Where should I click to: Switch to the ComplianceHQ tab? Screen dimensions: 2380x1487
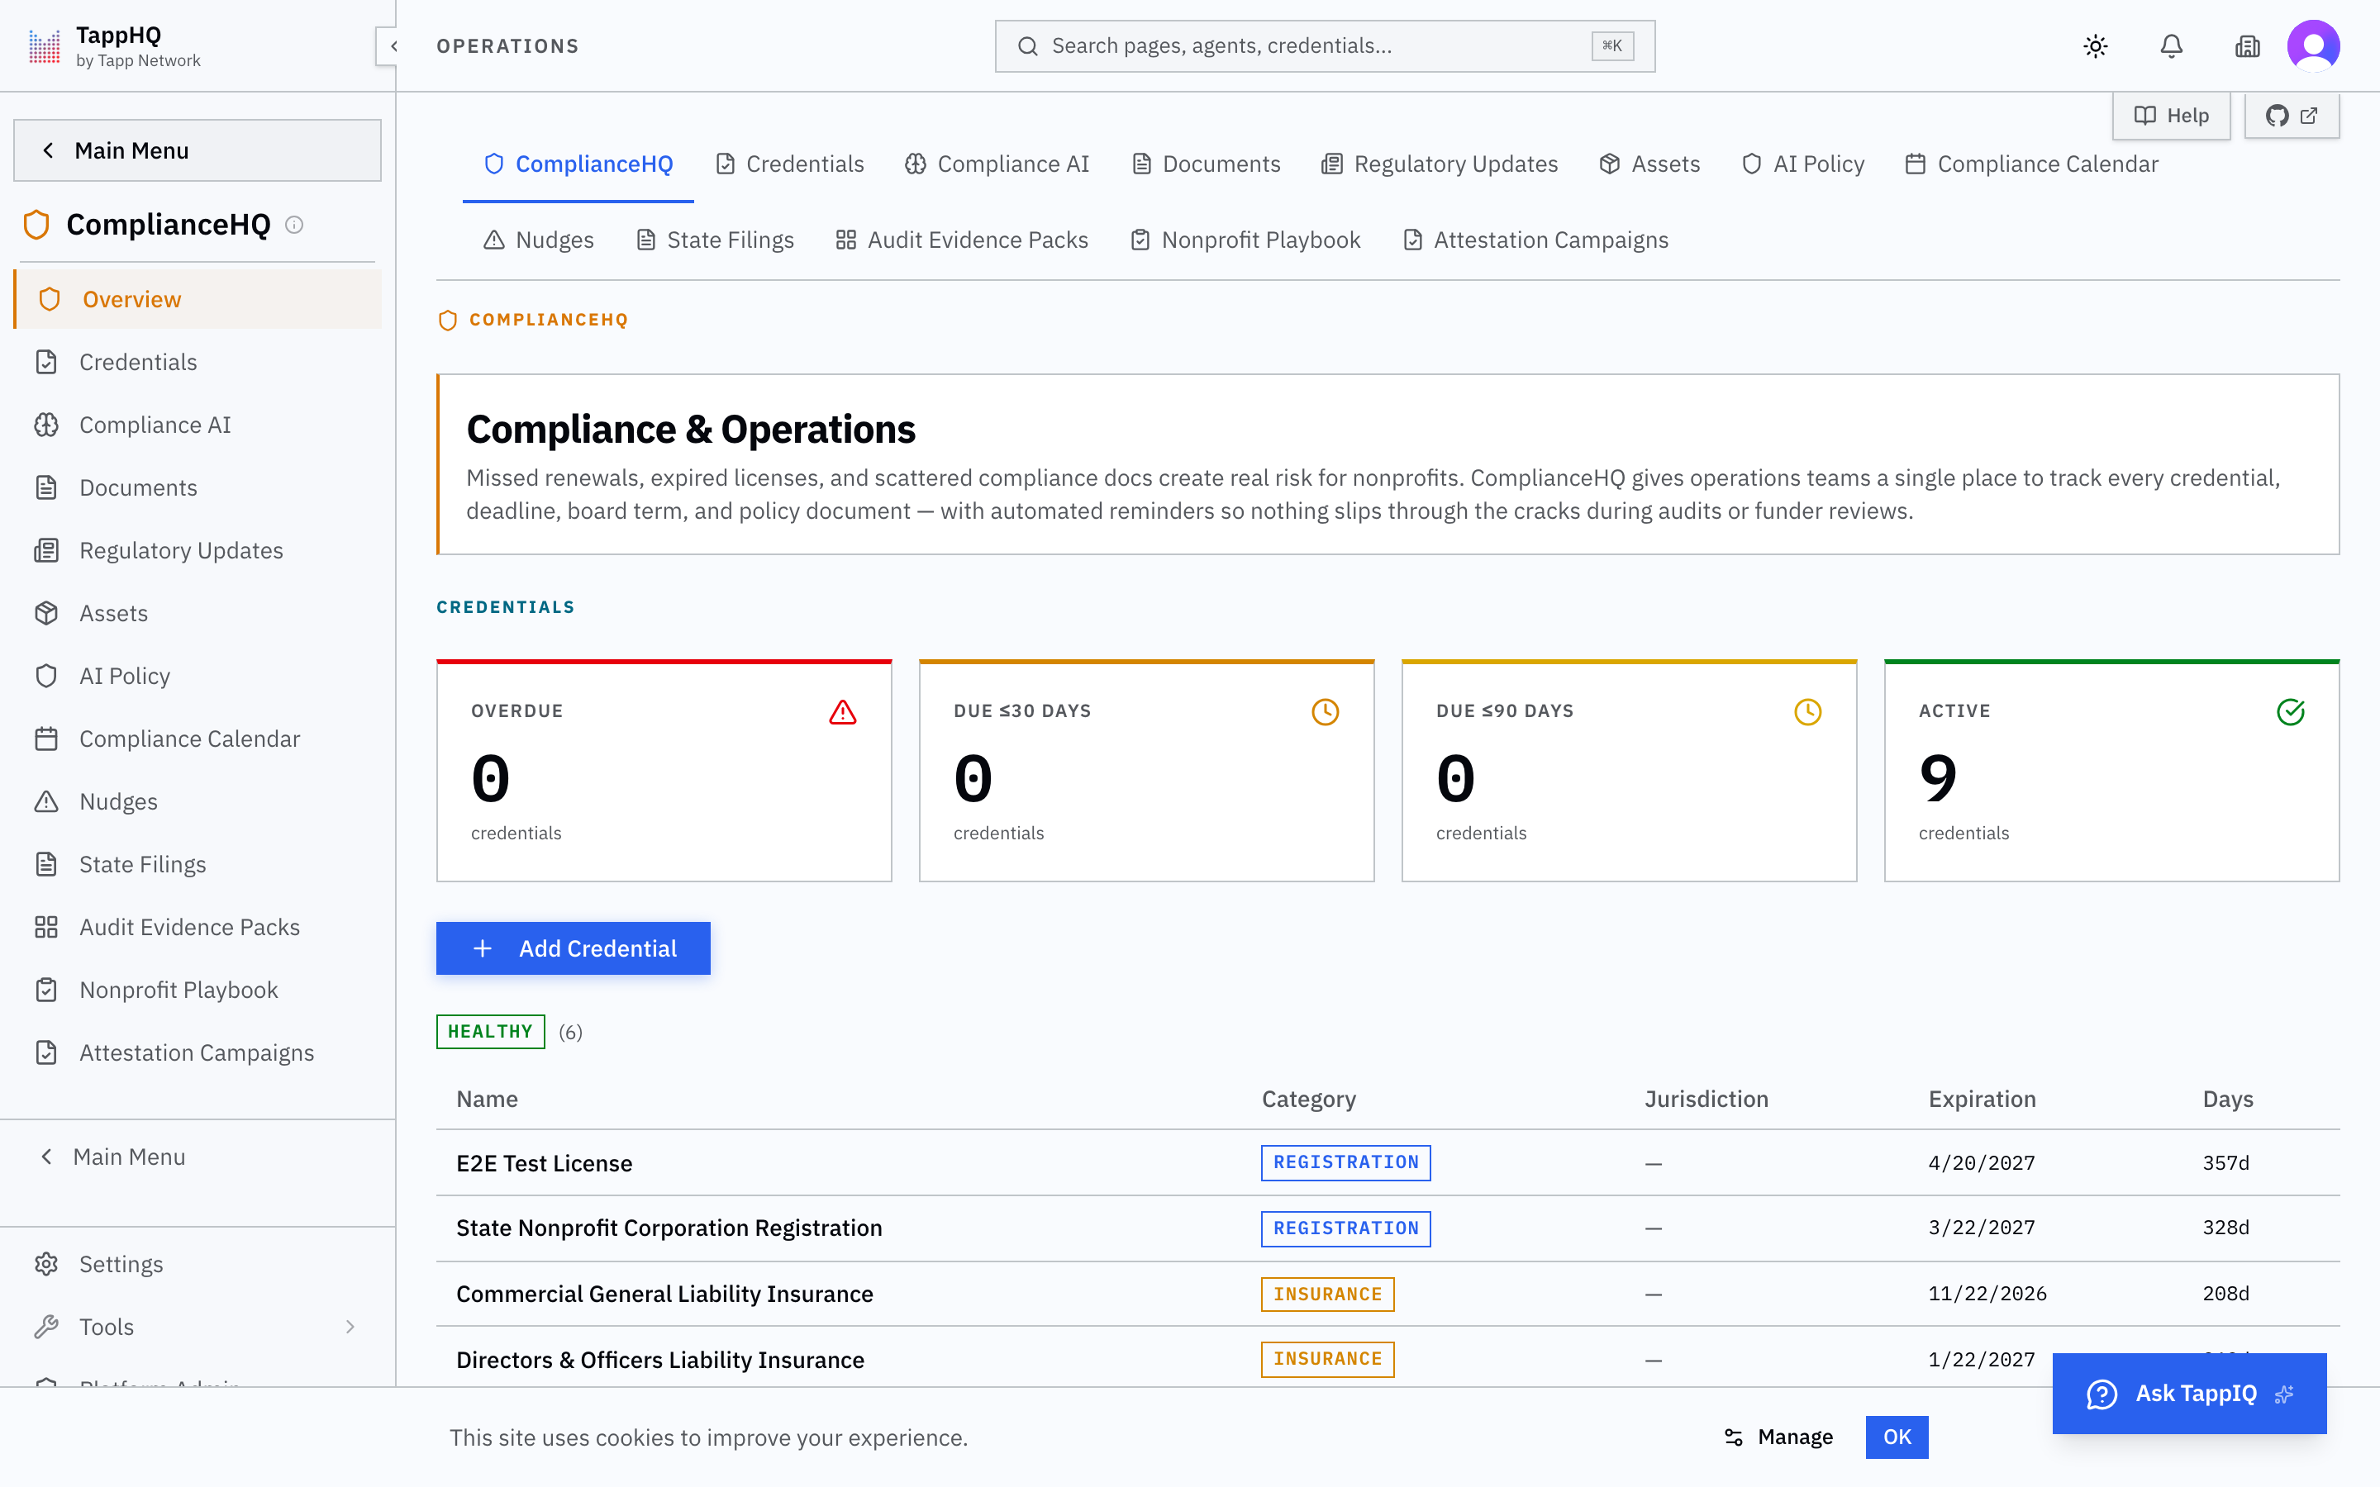(x=578, y=164)
